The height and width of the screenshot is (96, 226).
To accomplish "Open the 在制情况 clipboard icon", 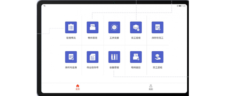I will click(x=71, y=27).
